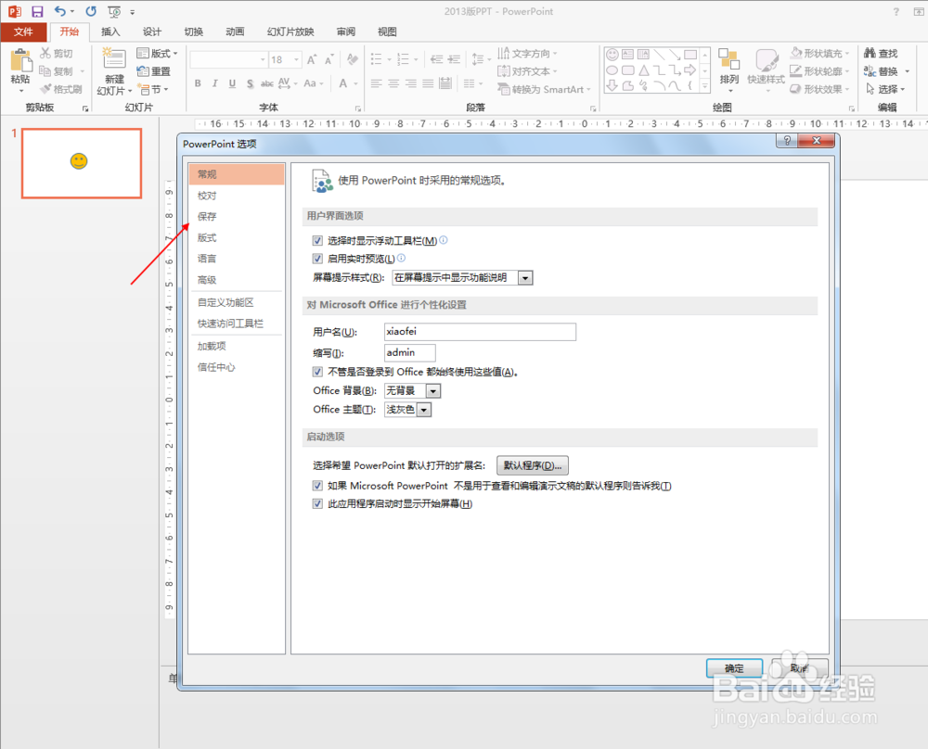Select slide 1 thumbnail with smiley

coord(82,163)
